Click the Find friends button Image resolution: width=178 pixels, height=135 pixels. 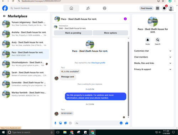(146, 8)
